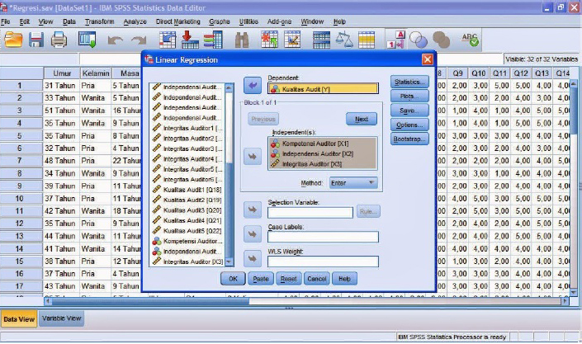Click the Spell Check ABC icon
Image resolution: width=582 pixels, height=344 pixels.
[x=471, y=39]
